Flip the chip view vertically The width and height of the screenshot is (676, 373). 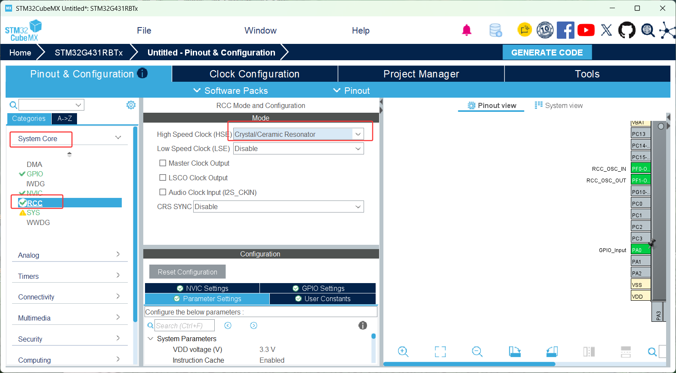click(626, 351)
